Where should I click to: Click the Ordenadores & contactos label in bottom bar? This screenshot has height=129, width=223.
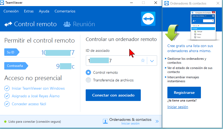click(130, 119)
